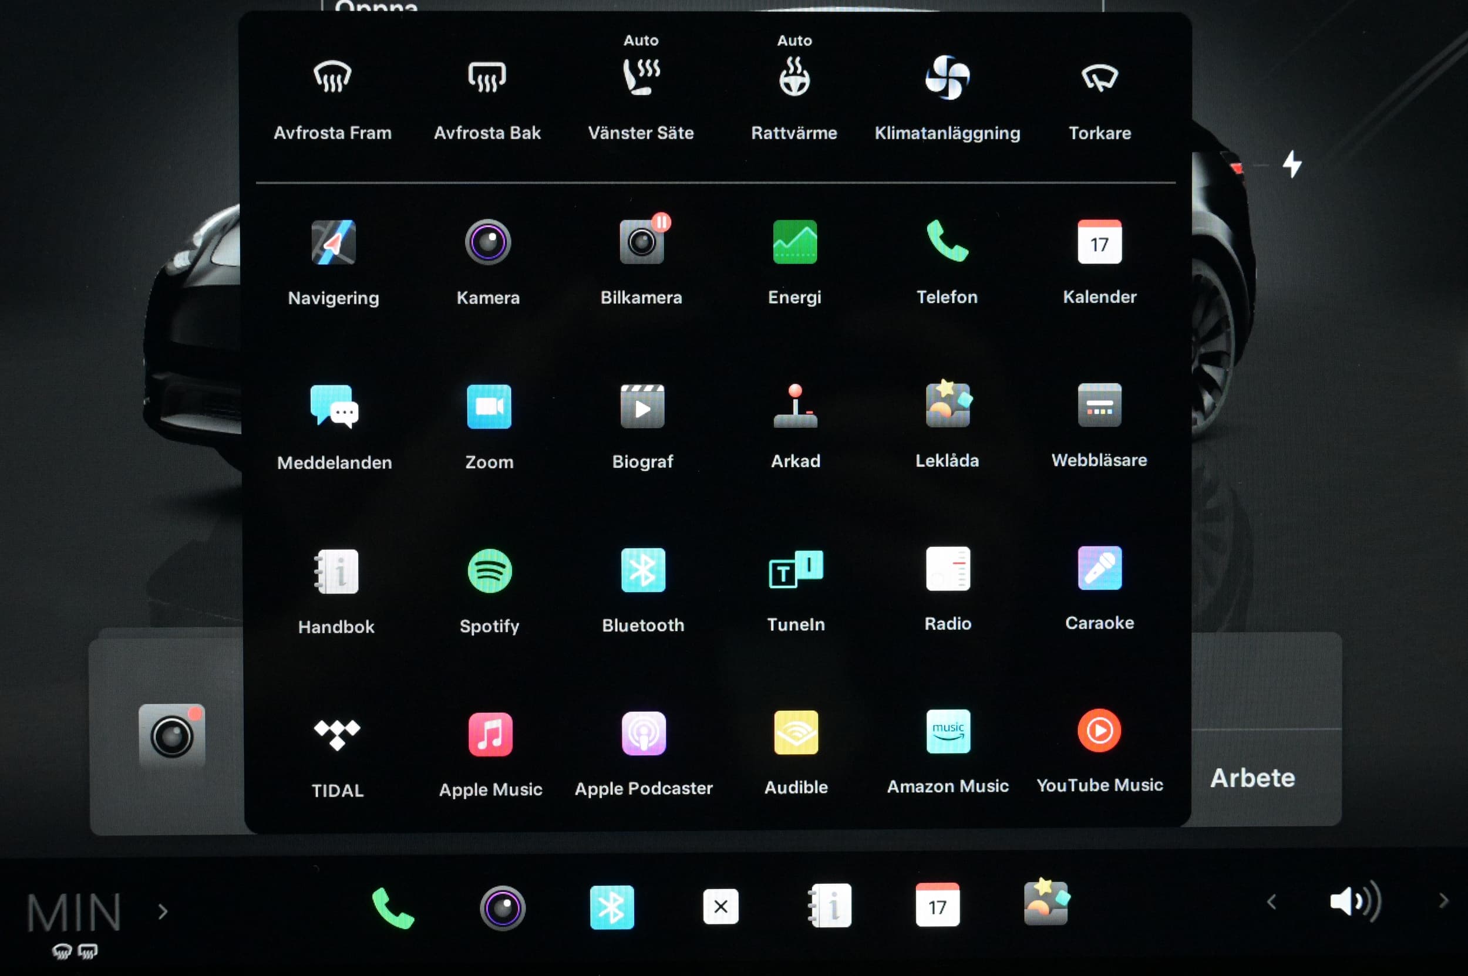Tap the manual icon in bottom dock
Screen dimensions: 1468x976
830,906
